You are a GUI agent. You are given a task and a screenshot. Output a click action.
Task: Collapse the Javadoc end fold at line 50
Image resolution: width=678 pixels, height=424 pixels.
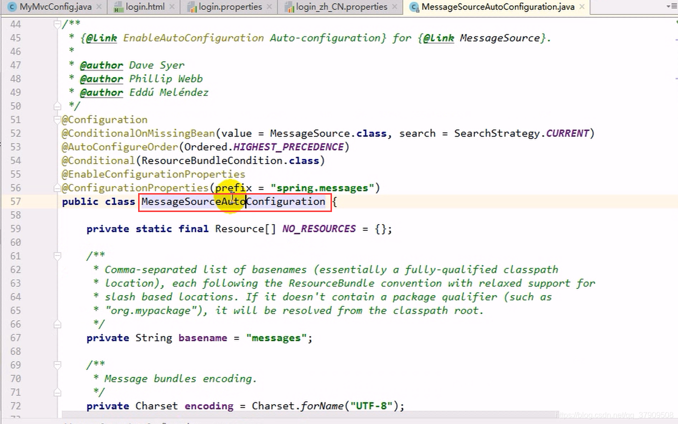(57, 106)
